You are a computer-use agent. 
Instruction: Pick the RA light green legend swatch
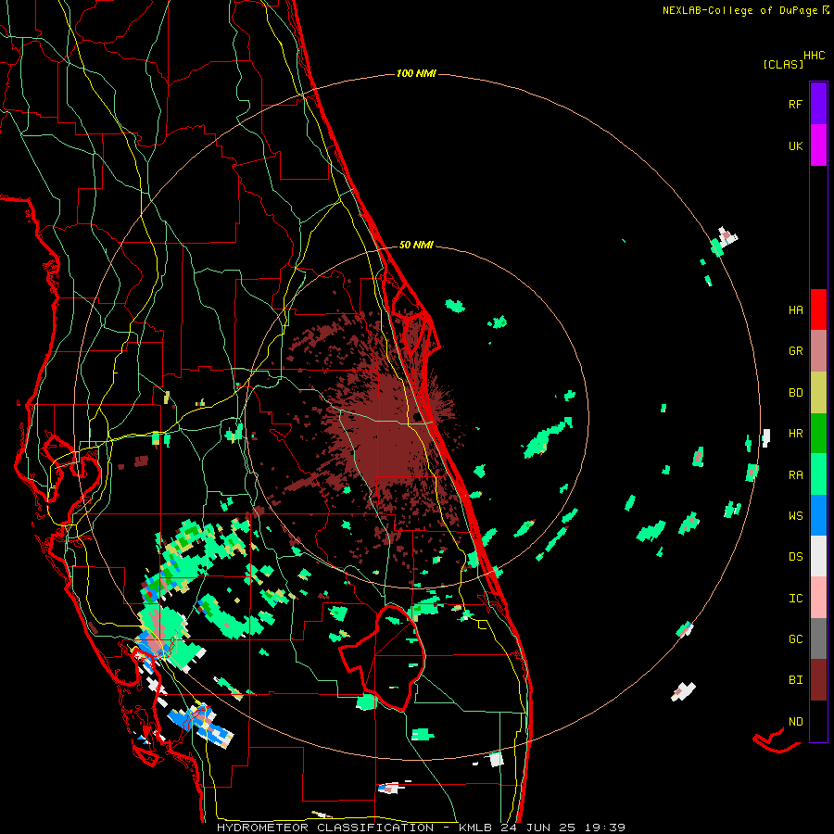[x=818, y=474]
